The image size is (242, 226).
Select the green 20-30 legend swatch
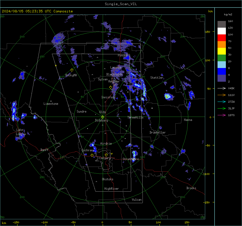click(222, 58)
